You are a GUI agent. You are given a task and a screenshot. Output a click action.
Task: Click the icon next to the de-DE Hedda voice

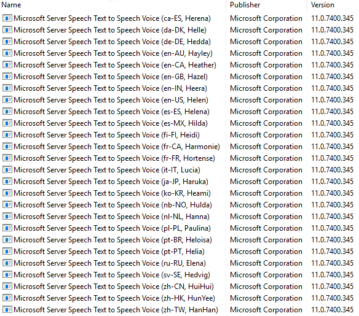coord(7,41)
